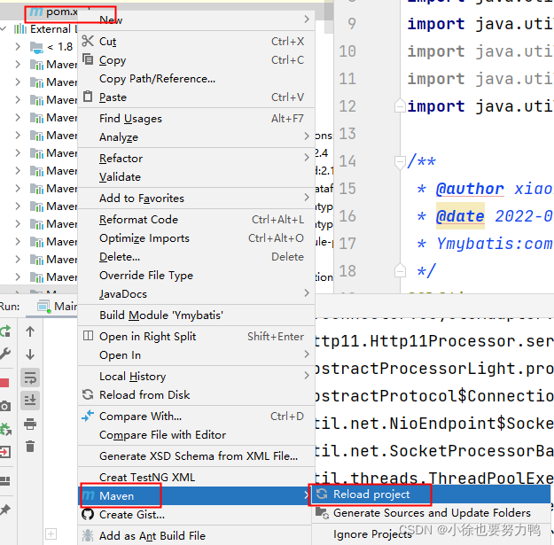
Task: Switch to the Main run tab
Action: coord(58,307)
